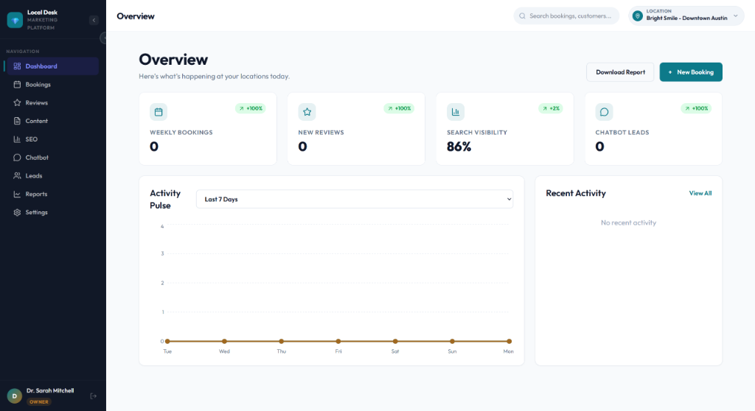This screenshot has width=755, height=411.
Task: Collapse the sidebar with chevron button
Action: coord(94,20)
